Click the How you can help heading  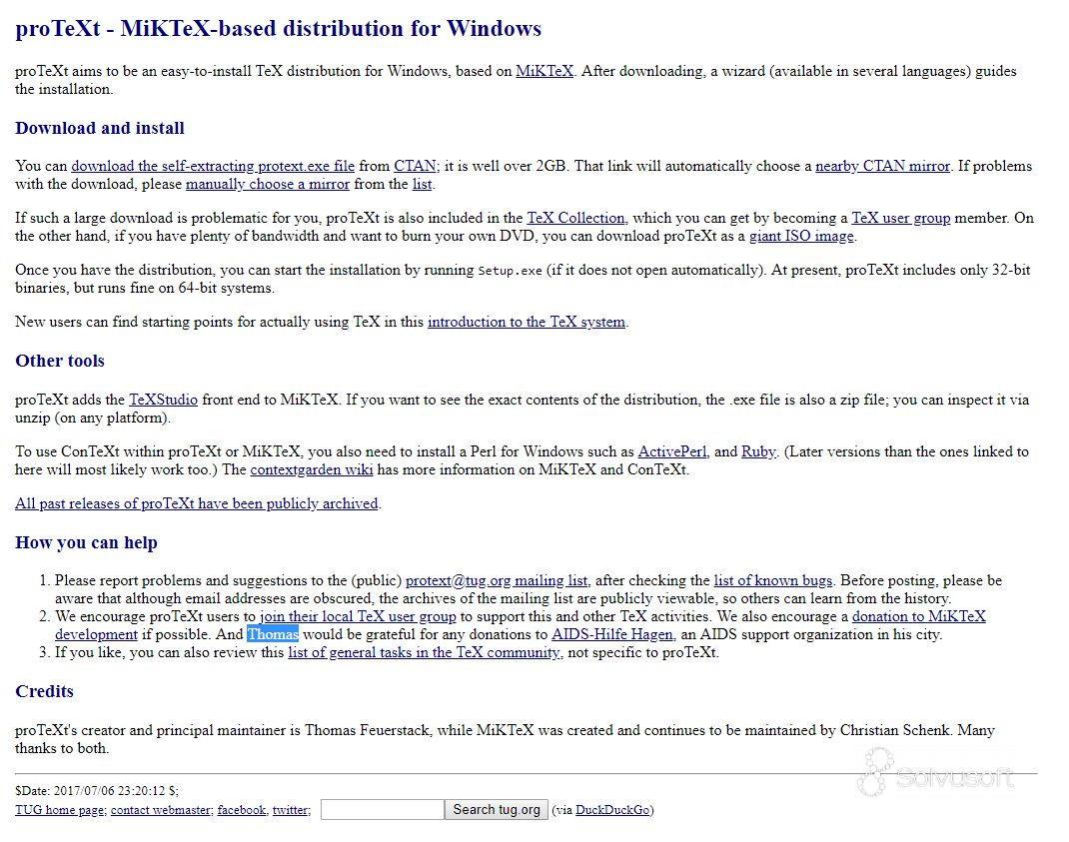[x=87, y=542]
